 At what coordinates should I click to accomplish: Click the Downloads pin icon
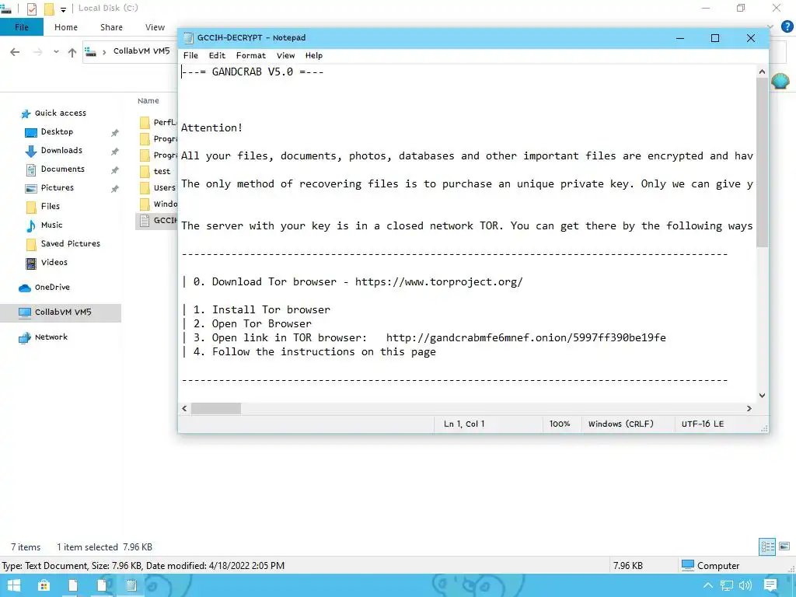115,152
